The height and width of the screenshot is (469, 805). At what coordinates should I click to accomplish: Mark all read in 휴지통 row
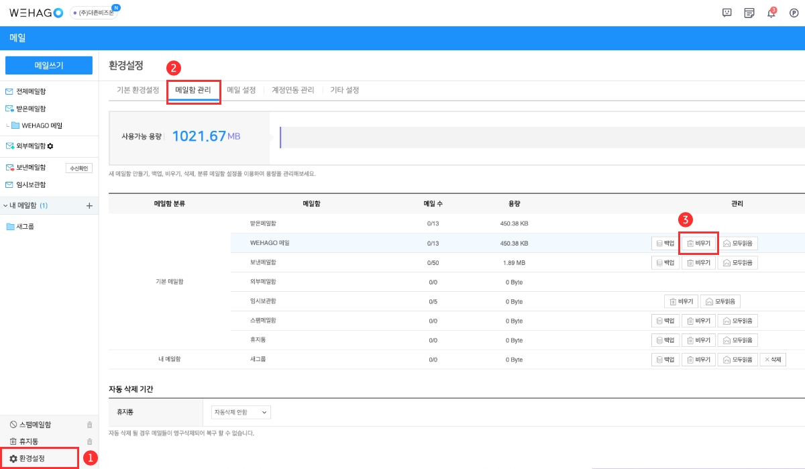click(738, 340)
